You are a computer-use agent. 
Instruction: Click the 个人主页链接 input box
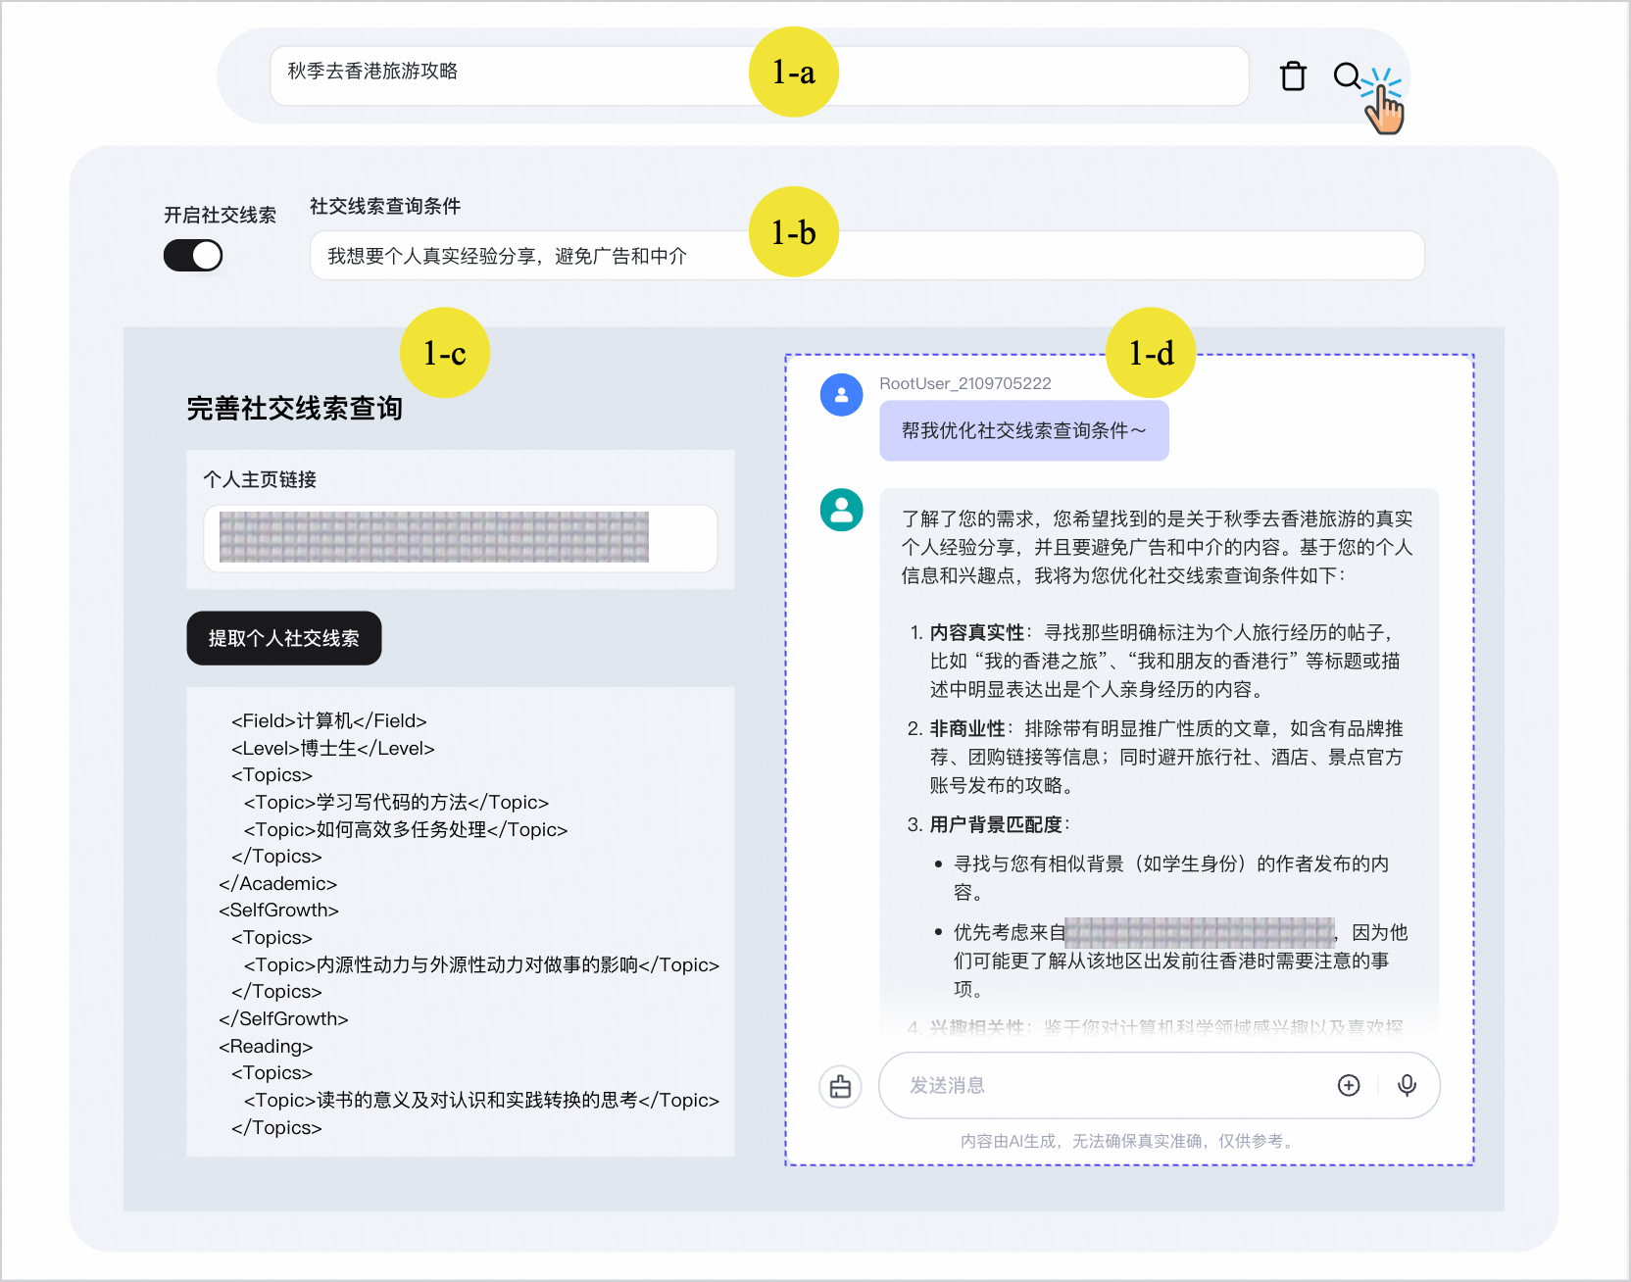[460, 538]
